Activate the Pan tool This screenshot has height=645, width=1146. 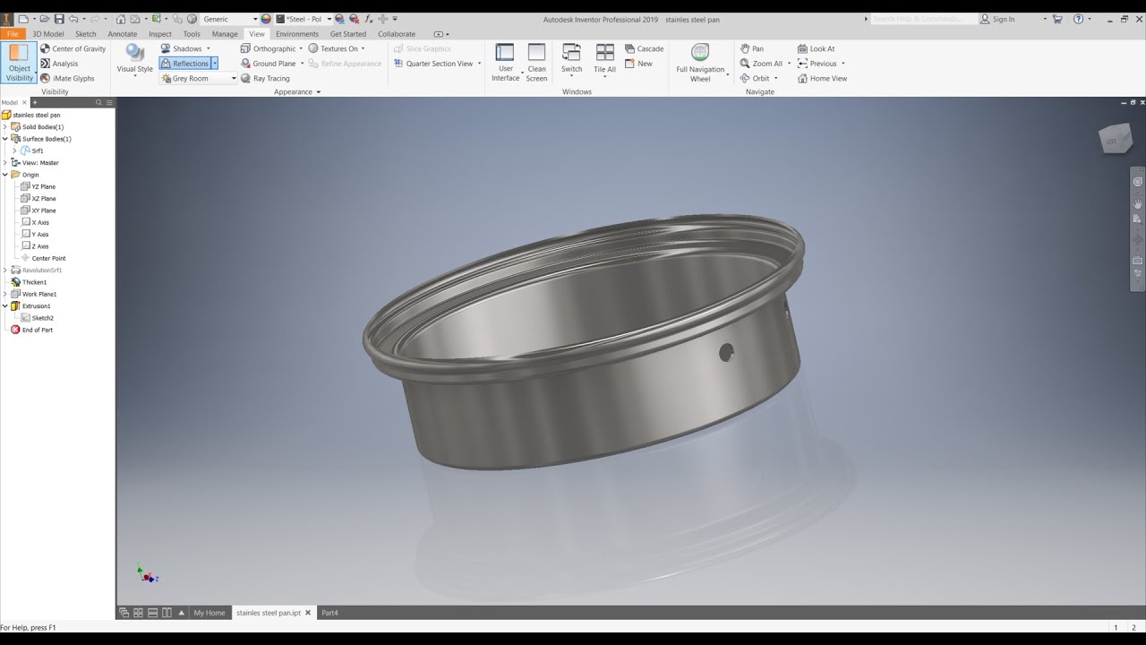pos(752,48)
